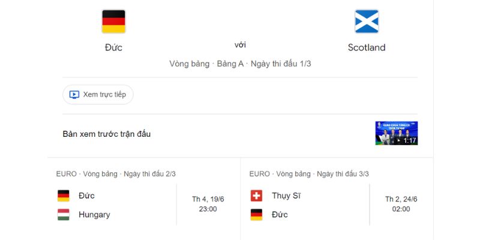The height and width of the screenshot is (240, 480).
Task: Click the Hungary flag icon
Action: [x=64, y=214]
